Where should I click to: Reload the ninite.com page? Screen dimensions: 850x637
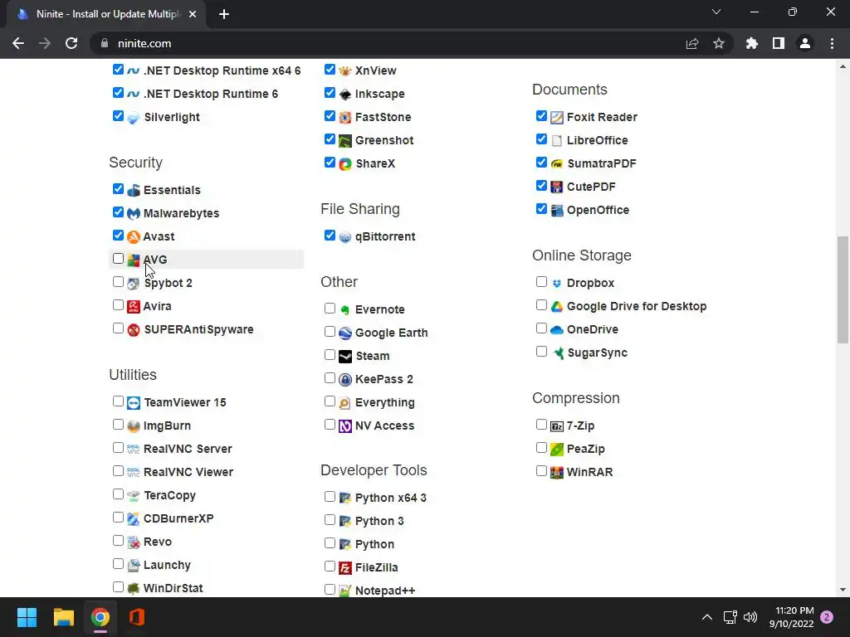coord(71,43)
